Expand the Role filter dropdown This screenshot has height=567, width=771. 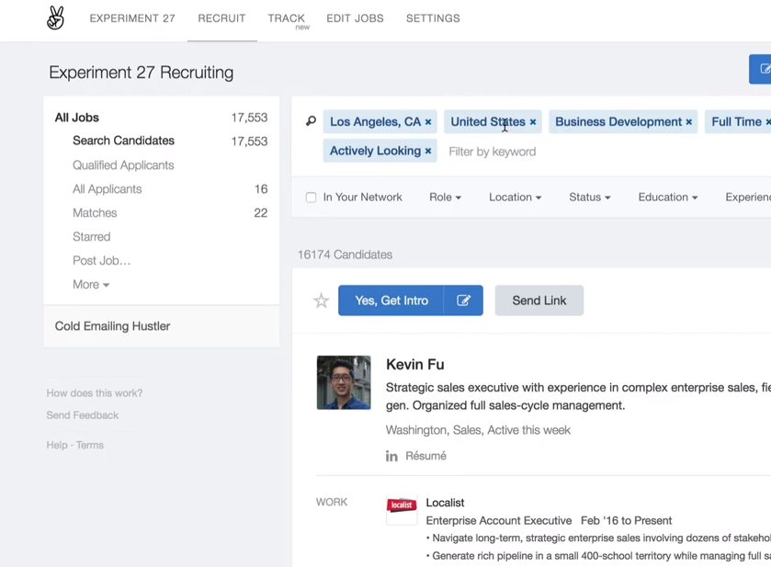click(445, 198)
